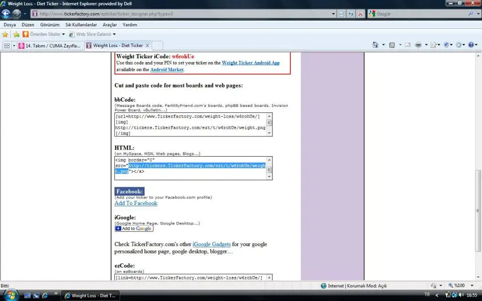This screenshot has height=301, width=482.
Task: Launch Internet Explorer from quick launch
Action: click(x=45, y=295)
